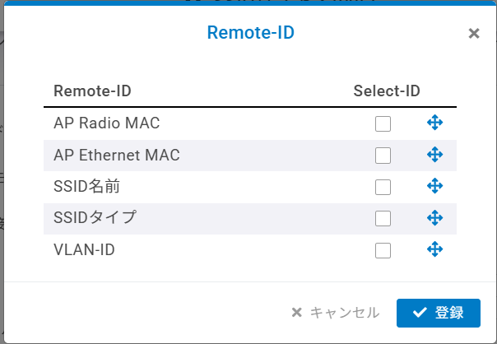Check the SSIDタイプ checkbox
The height and width of the screenshot is (344, 497).
tap(383, 218)
